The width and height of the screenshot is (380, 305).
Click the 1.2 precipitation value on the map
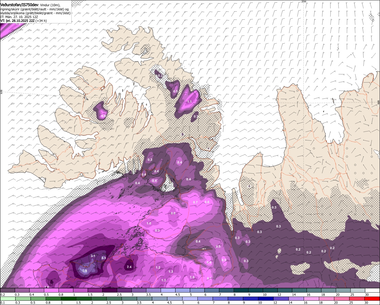tap(158, 267)
